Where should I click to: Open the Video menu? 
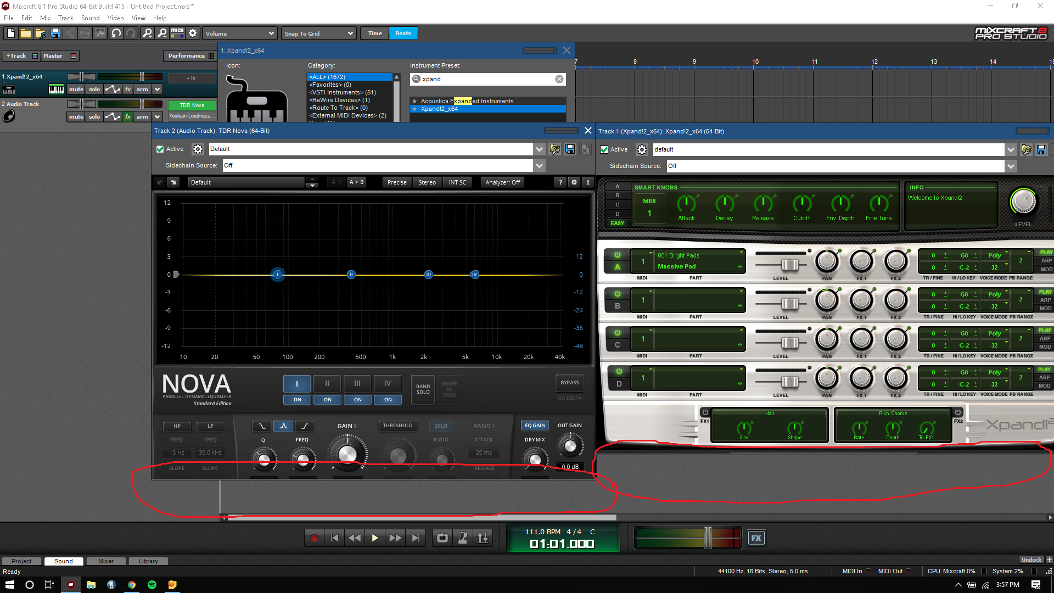click(115, 18)
